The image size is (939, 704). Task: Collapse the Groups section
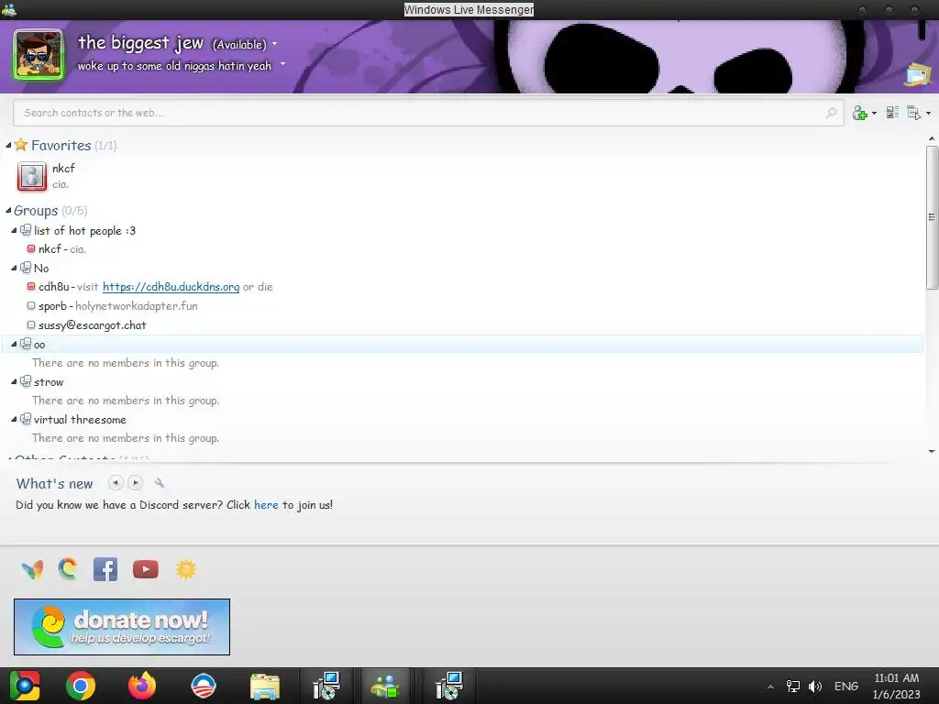pos(8,210)
